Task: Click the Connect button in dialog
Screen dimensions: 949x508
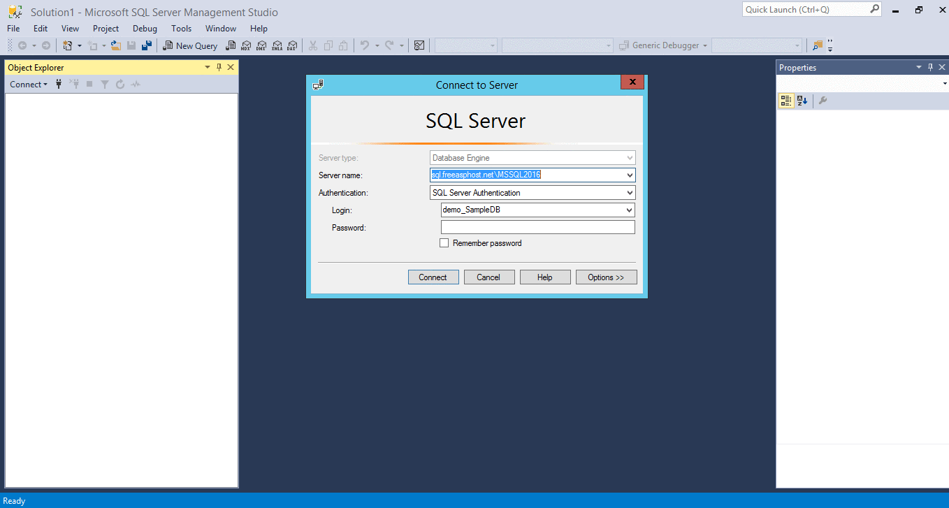Action: 433,277
